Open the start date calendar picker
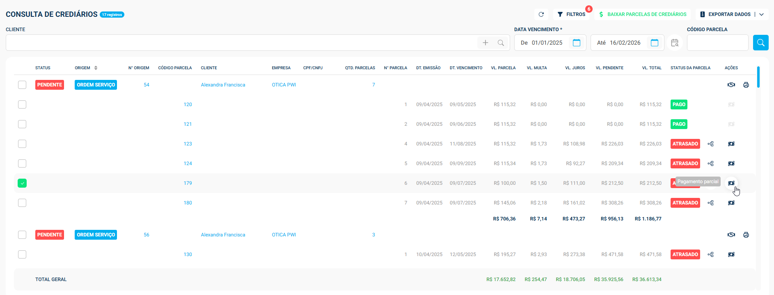Image resolution: width=774 pixels, height=295 pixels. tap(576, 43)
